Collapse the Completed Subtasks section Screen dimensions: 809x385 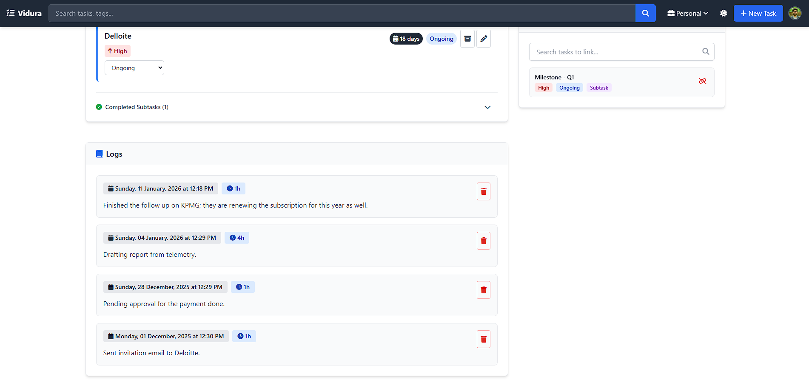(x=487, y=107)
